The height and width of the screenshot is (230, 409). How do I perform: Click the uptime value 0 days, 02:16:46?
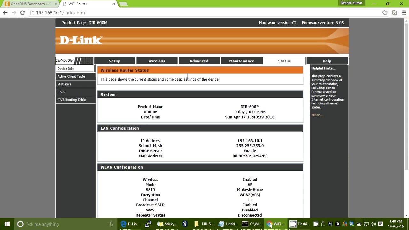[250, 112]
